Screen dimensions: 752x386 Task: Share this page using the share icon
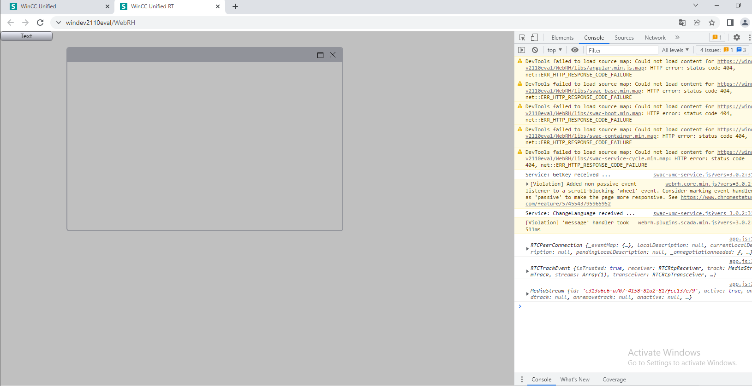tap(697, 23)
